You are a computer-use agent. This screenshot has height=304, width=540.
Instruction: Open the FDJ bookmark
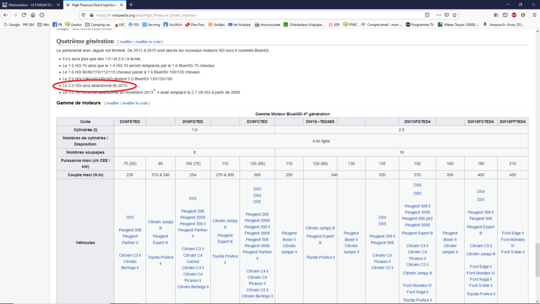(x=133, y=25)
